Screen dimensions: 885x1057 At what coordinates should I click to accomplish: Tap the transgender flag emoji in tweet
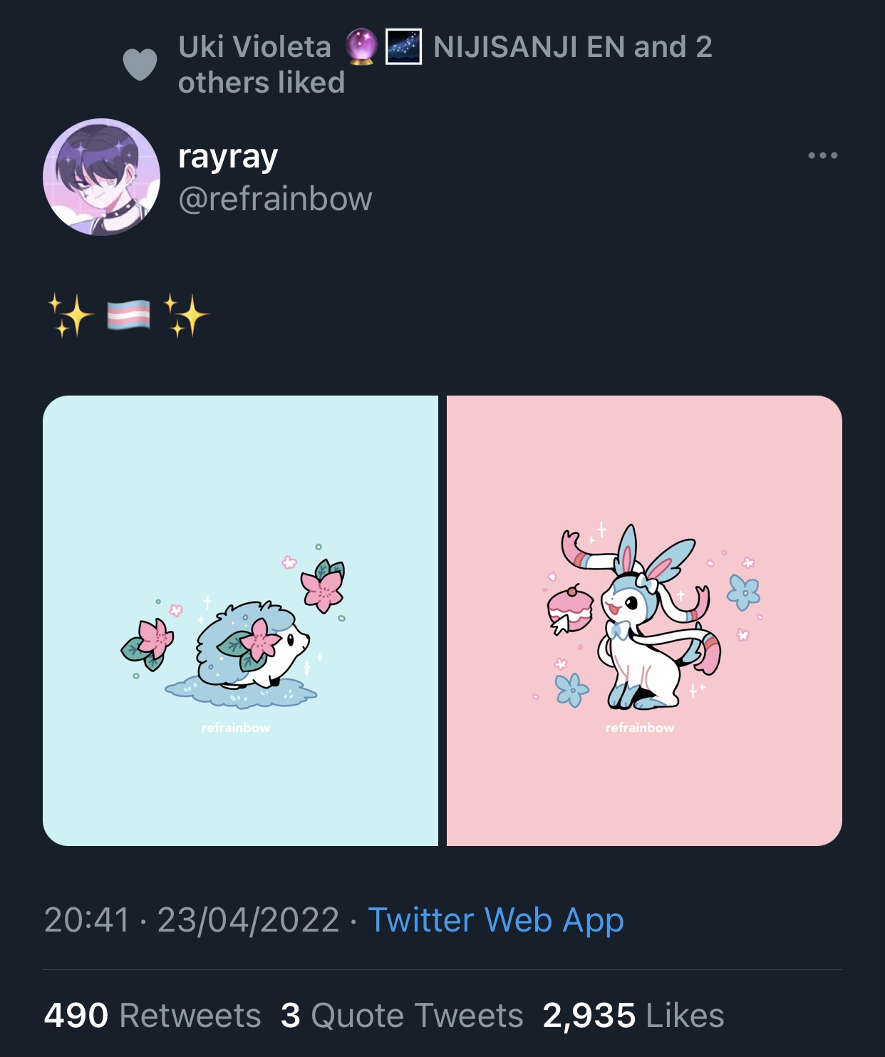(x=129, y=315)
